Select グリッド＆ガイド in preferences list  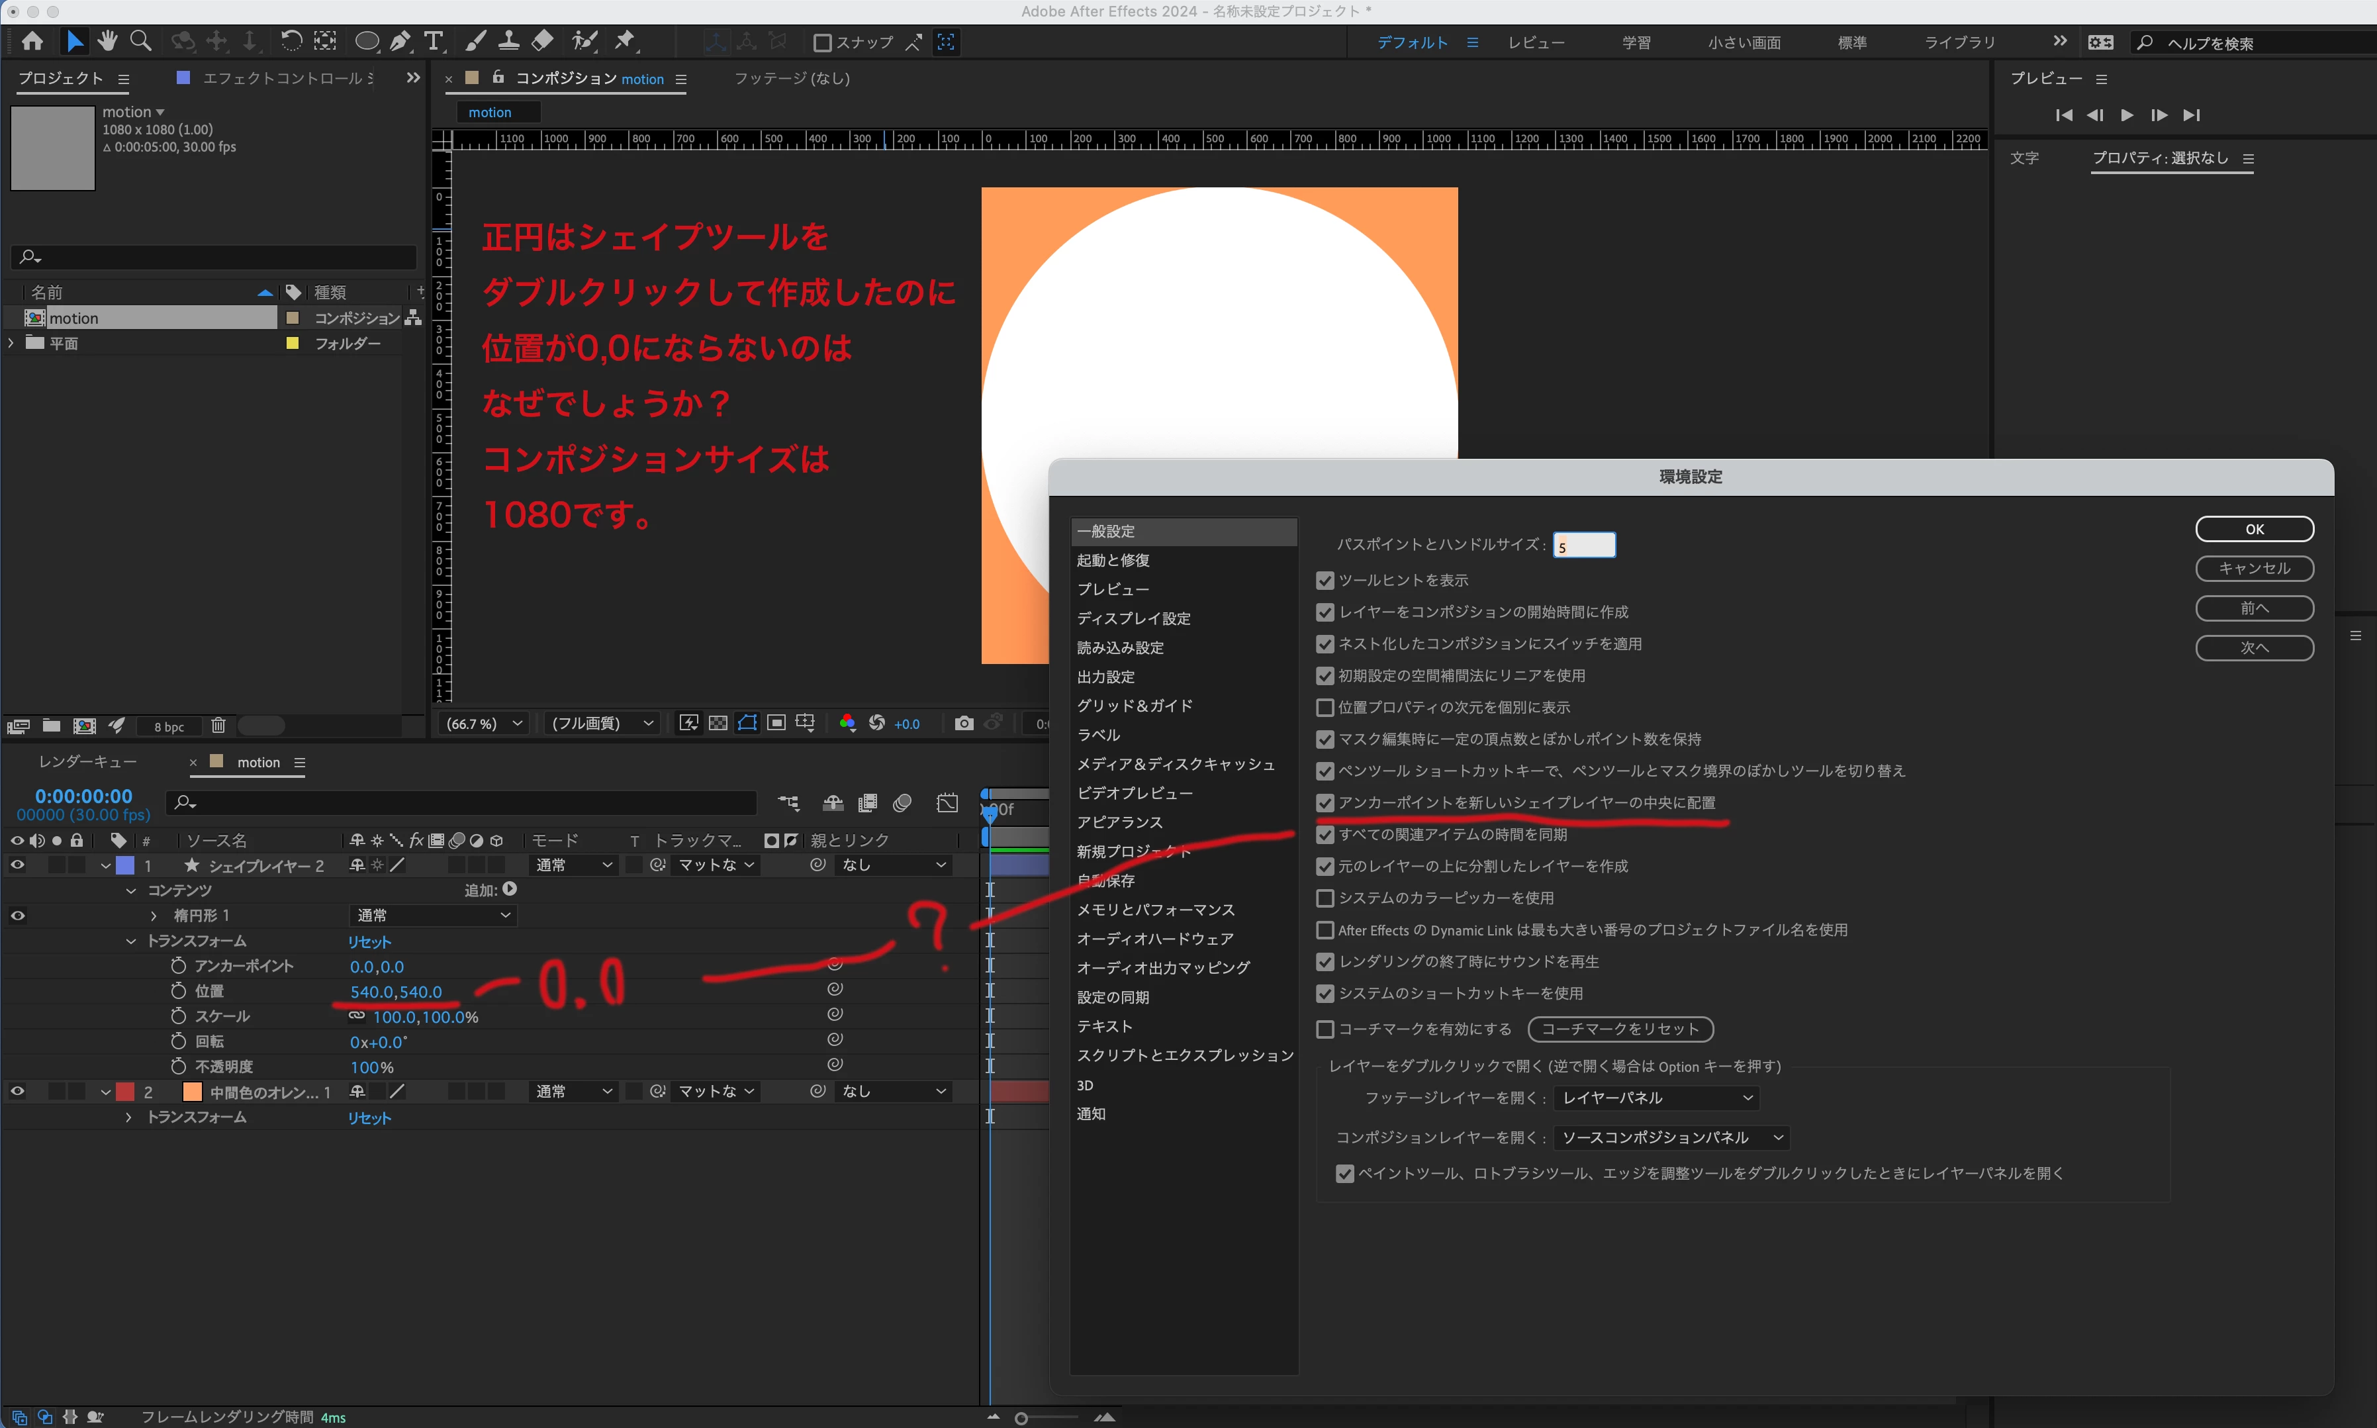[1135, 705]
